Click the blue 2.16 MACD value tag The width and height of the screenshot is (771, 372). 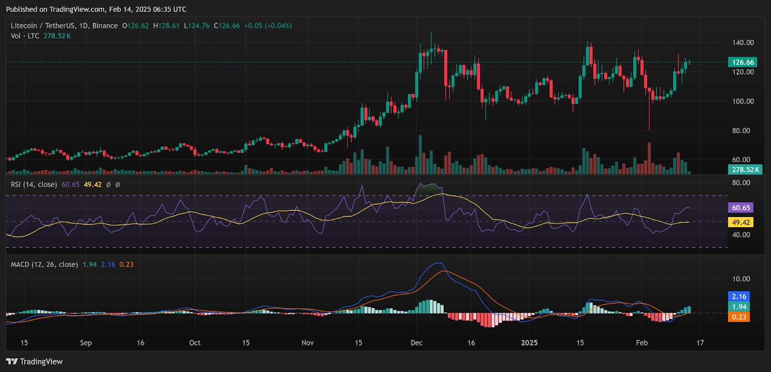(739, 296)
